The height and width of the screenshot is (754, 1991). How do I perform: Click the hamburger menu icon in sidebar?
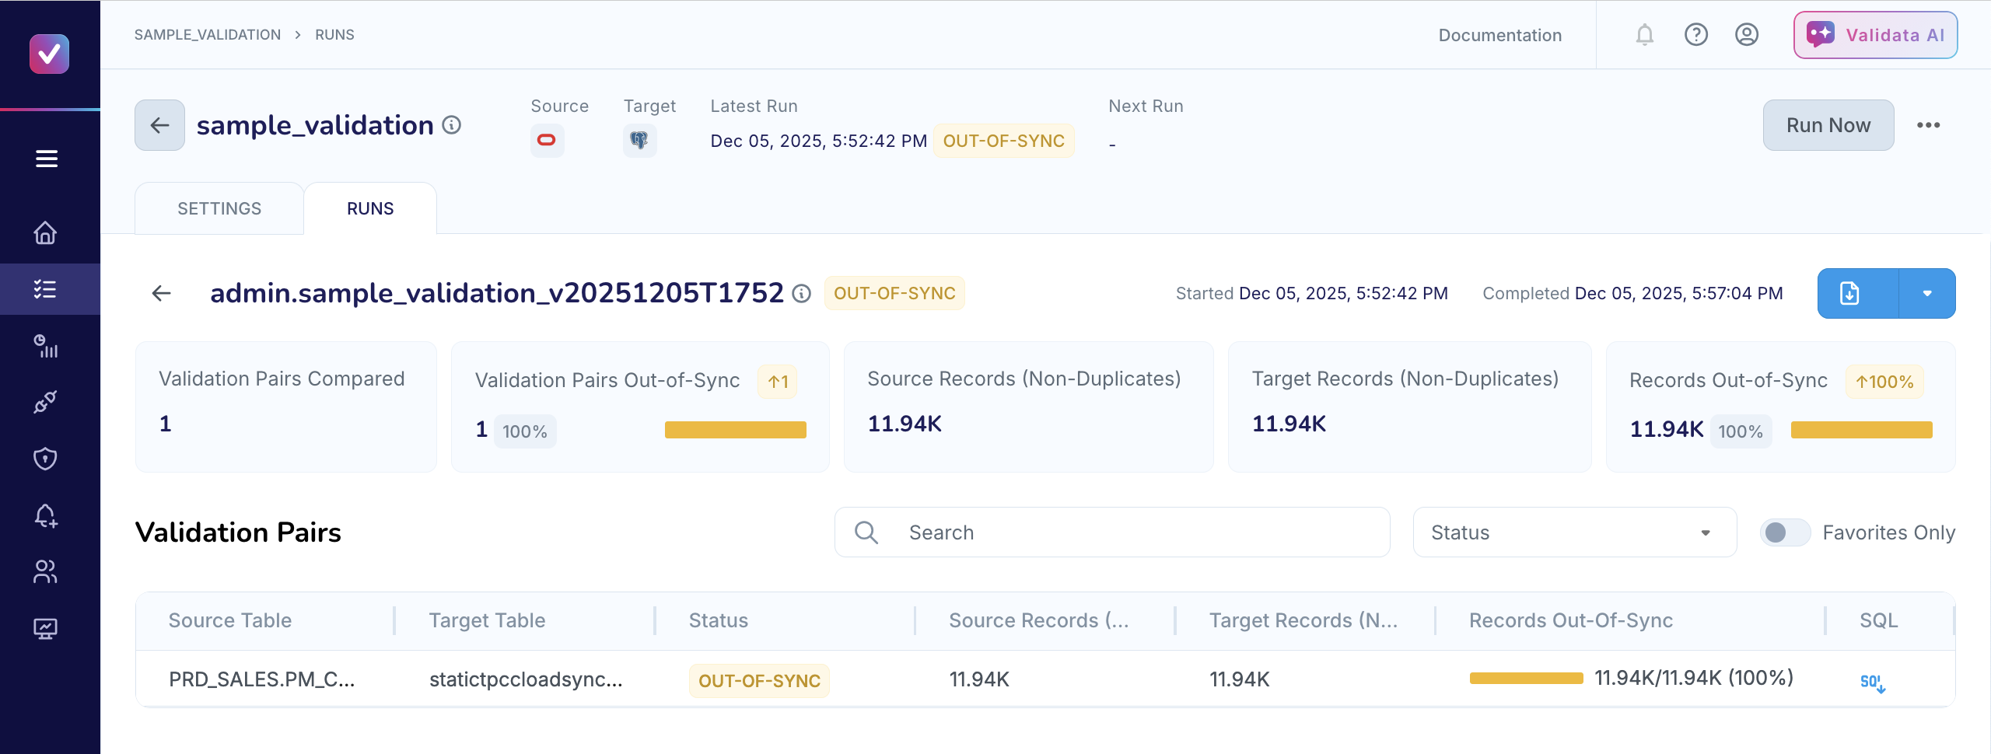click(x=47, y=159)
